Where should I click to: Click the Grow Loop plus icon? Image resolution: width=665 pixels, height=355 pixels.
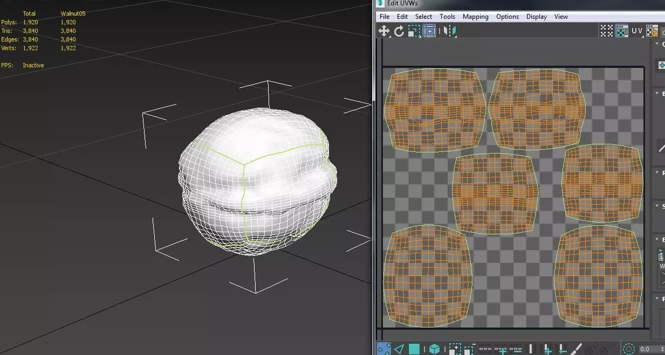[x=501, y=349]
